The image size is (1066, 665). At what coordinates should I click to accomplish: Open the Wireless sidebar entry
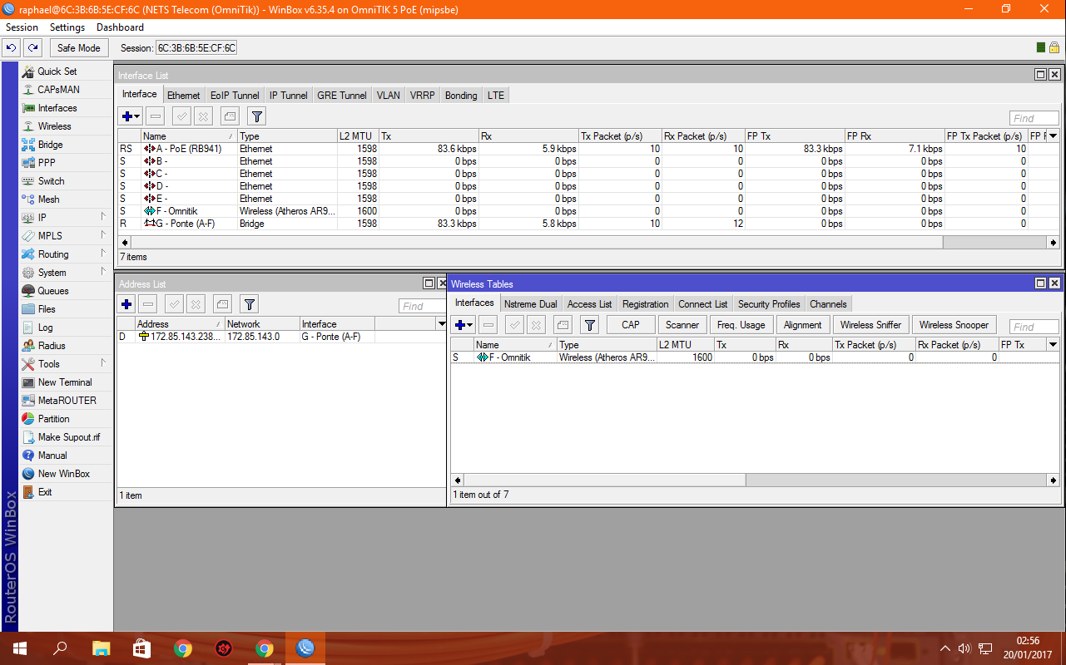(54, 126)
